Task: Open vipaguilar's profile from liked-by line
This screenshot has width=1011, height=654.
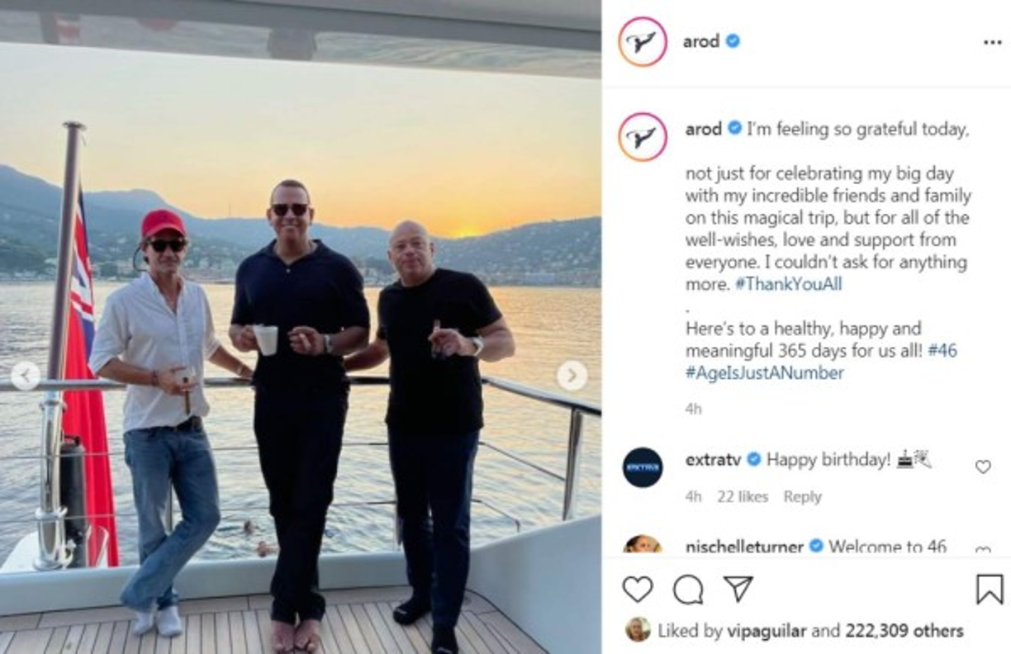Action: 767,631
